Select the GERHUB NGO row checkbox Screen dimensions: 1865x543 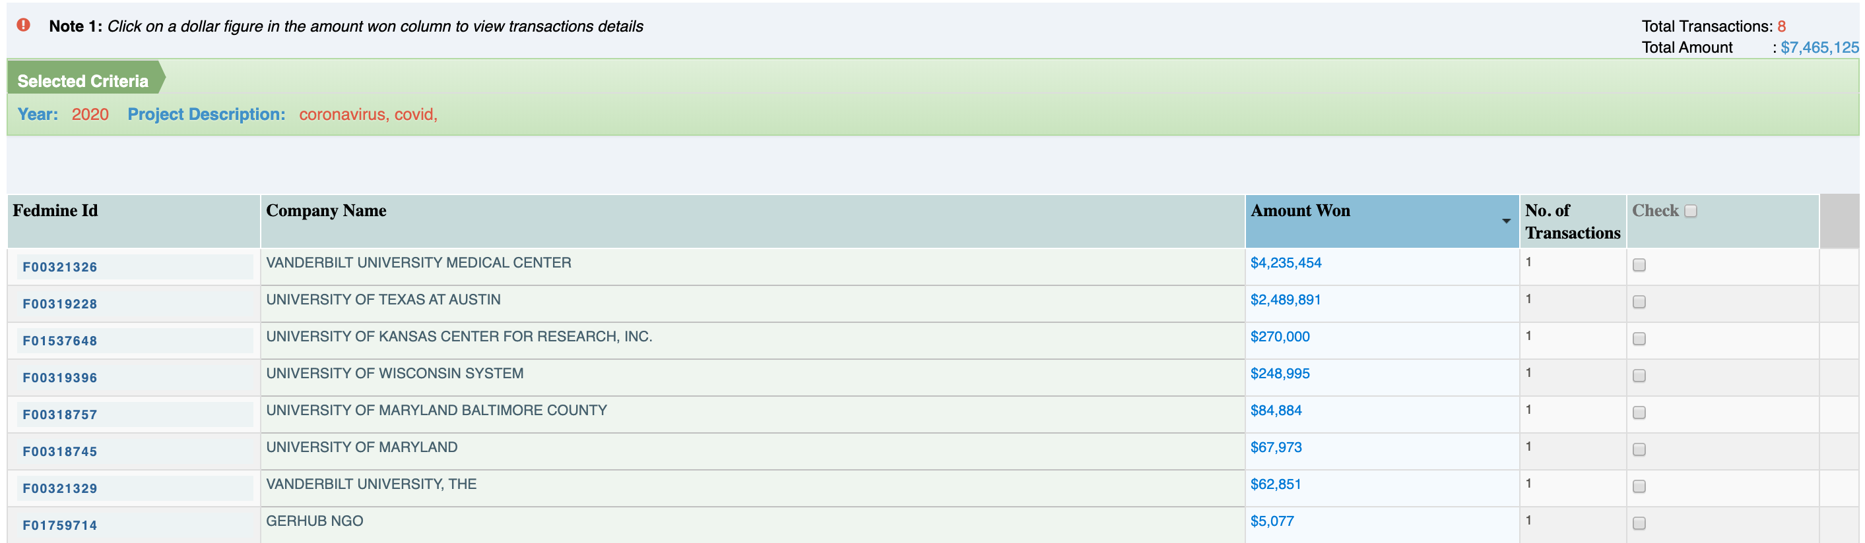[1639, 523]
